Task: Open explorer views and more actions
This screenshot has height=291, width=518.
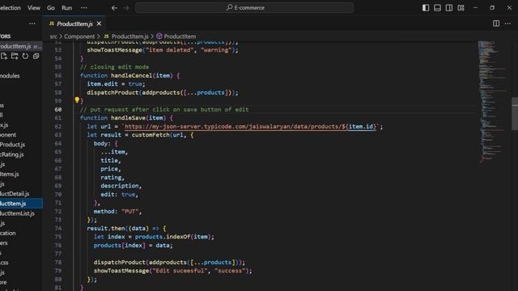Action: click(x=32, y=23)
